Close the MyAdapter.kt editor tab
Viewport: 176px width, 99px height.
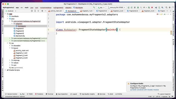(x=78, y=11)
